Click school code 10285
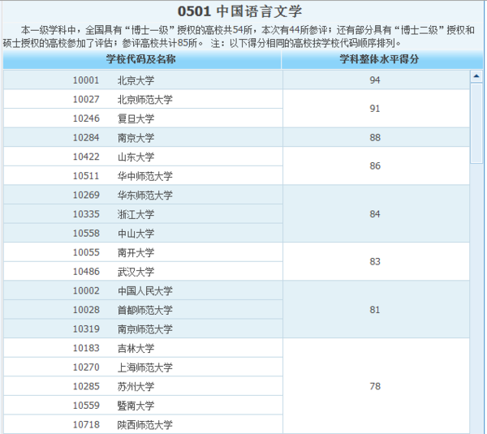 [86, 386]
